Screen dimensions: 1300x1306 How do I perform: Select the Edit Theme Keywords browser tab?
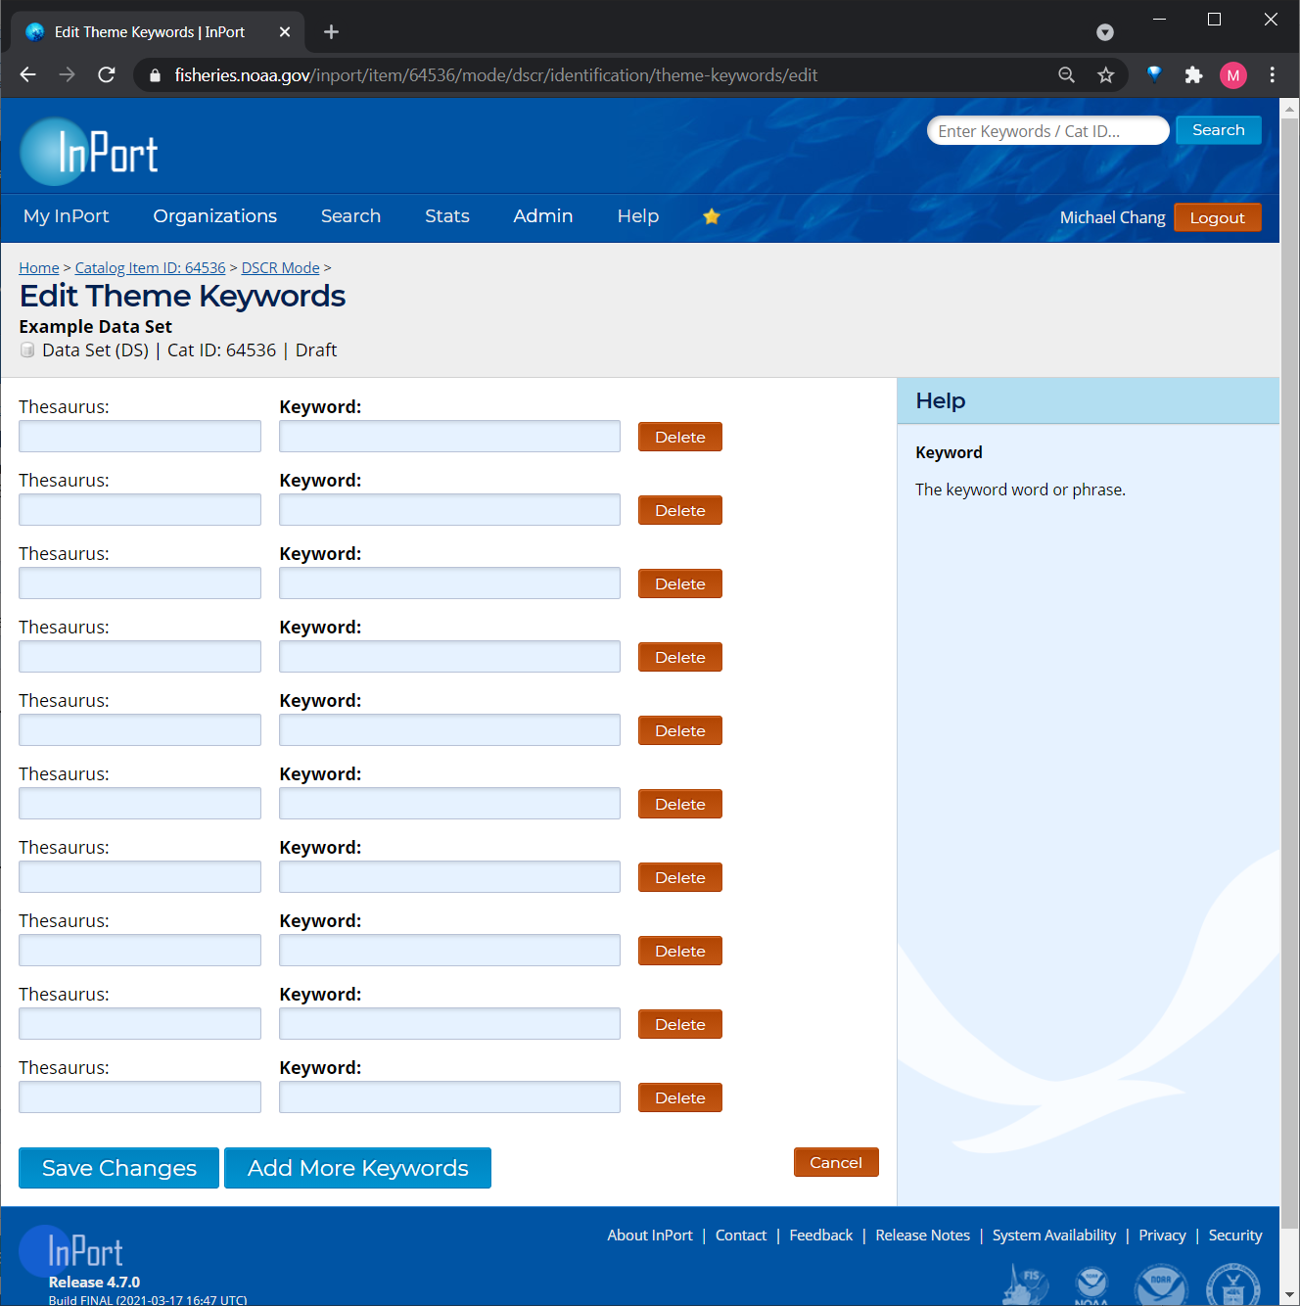[x=158, y=32]
